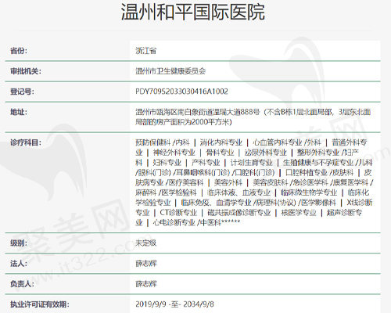Click 磁共振成像诊断专业 in the list
Image resolution: width=391 pixels, height=313 pixels.
coord(239,213)
